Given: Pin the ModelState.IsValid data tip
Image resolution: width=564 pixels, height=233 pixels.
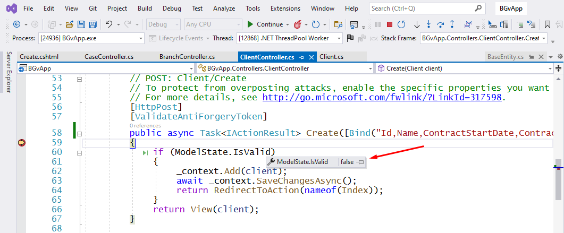Looking at the screenshot, I should (361, 162).
